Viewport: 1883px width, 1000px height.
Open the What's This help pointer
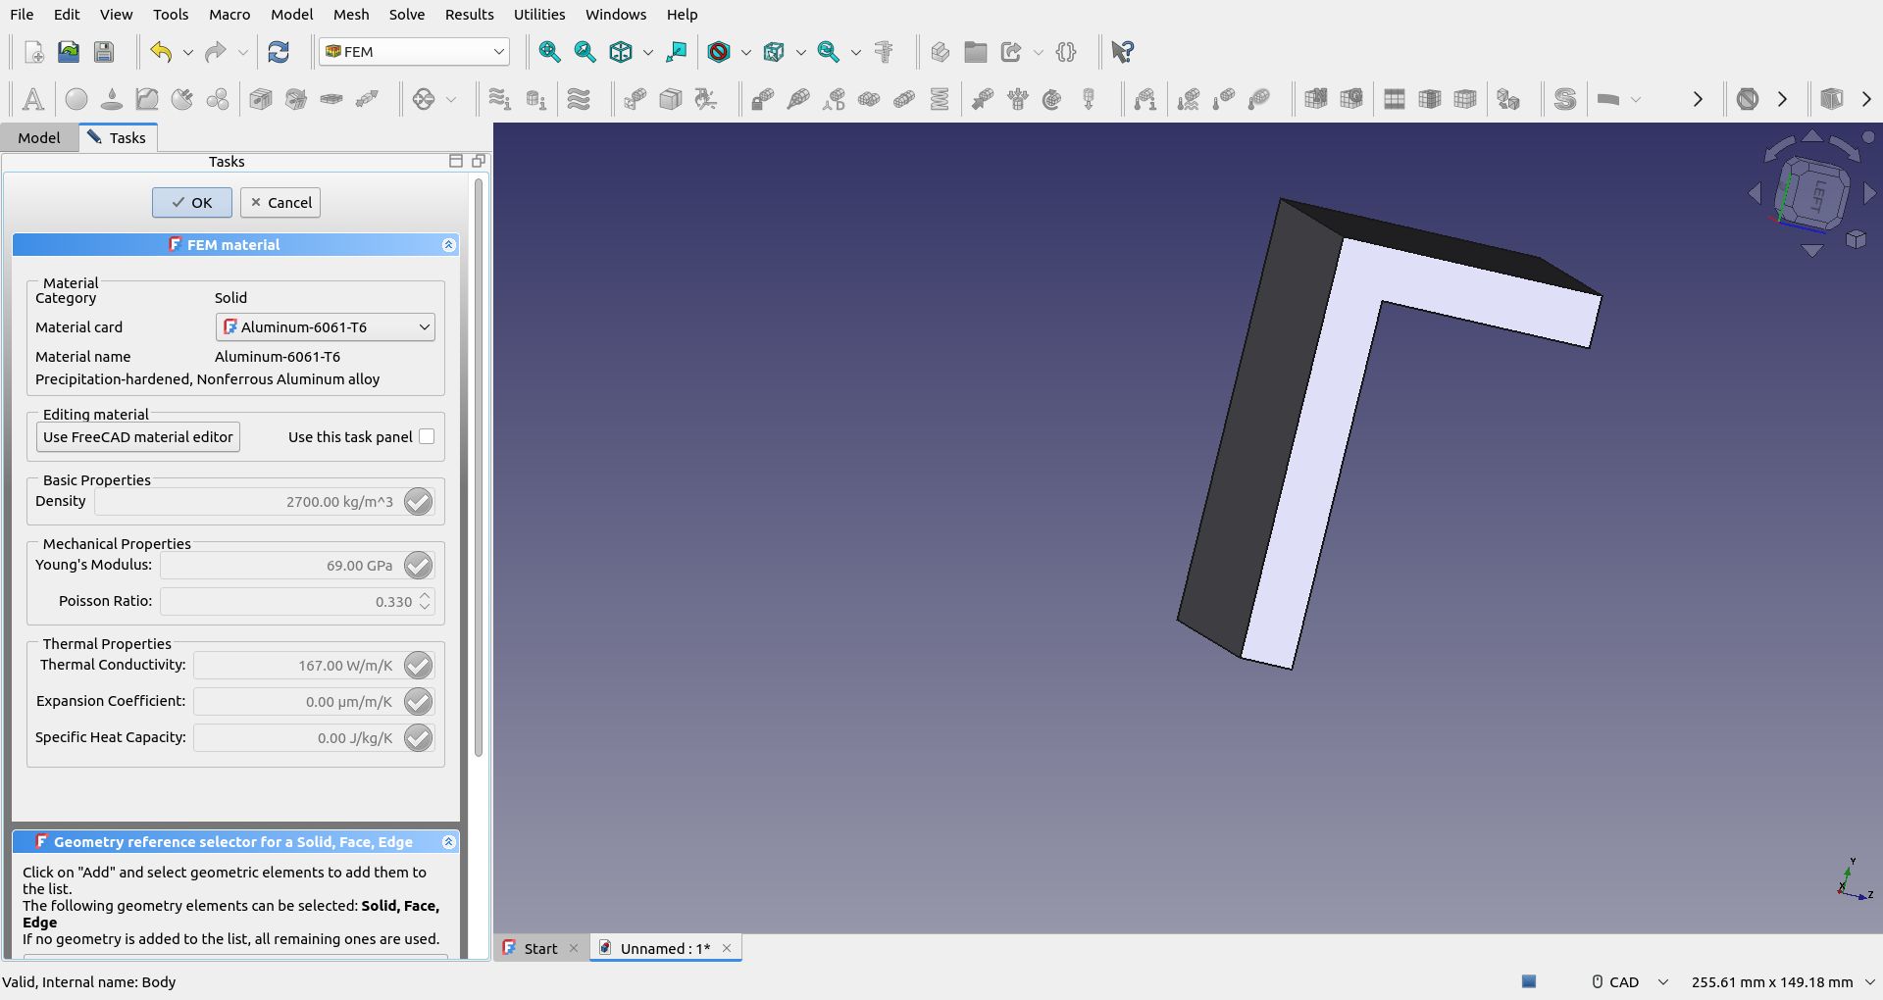point(1123,52)
